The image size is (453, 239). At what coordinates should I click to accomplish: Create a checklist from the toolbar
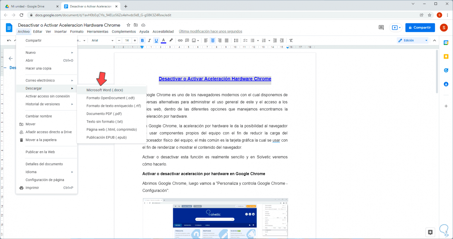pyautogui.click(x=245, y=41)
